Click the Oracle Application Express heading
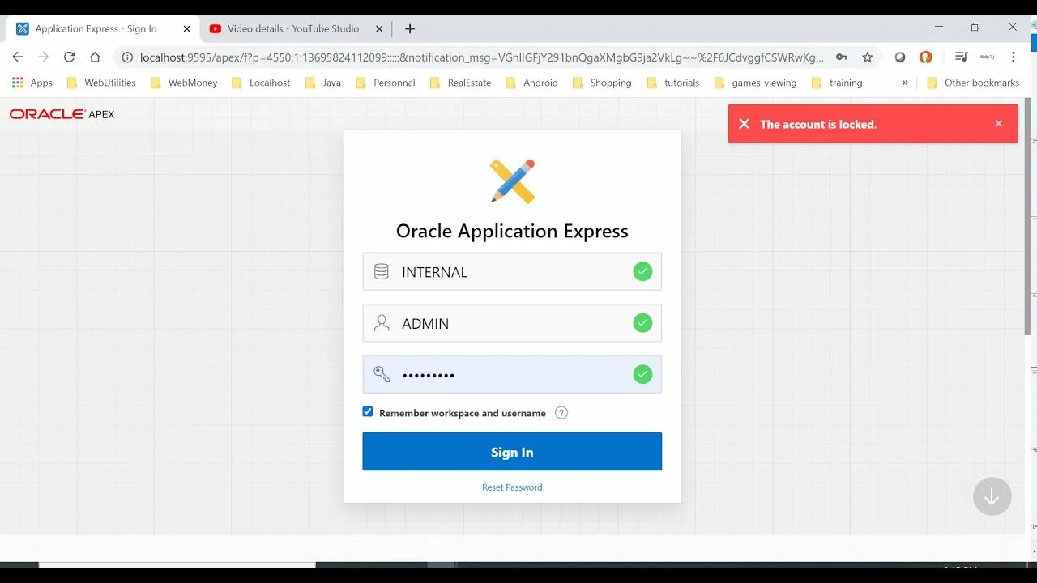This screenshot has height=583, width=1037. [x=512, y=231]
